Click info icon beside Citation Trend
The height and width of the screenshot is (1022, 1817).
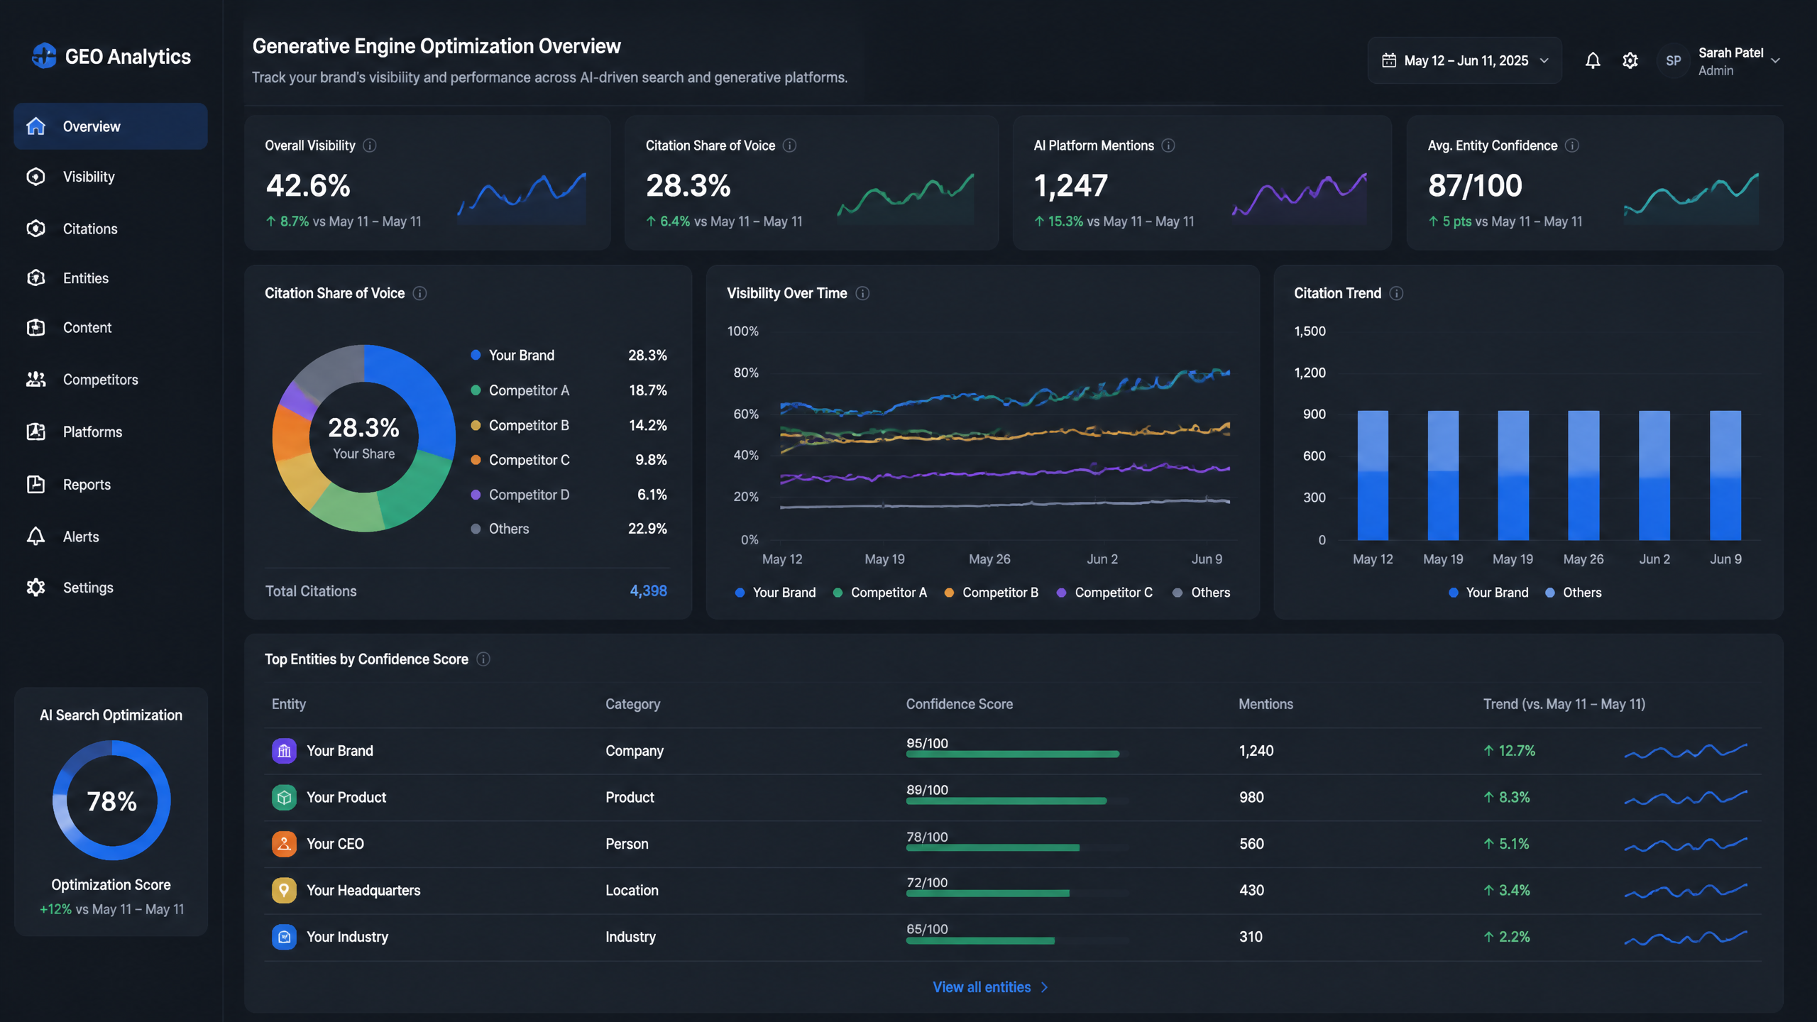pos(1396,293)
